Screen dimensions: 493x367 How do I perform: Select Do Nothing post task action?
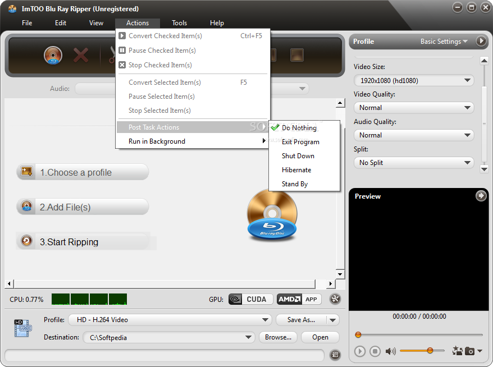(304, 127)
